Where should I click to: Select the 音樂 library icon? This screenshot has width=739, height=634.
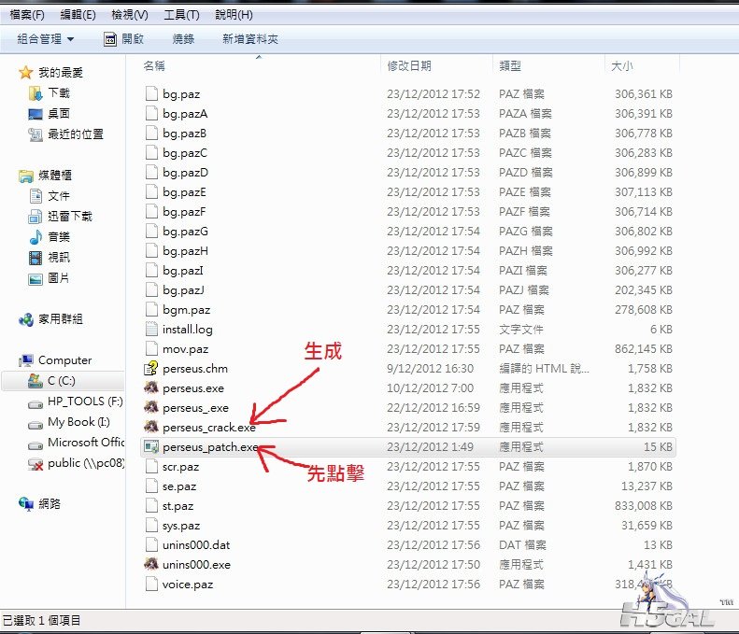click(36, 237)
